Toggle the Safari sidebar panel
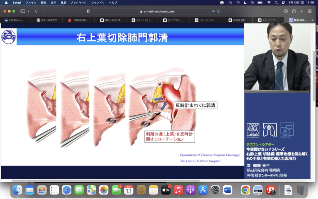Screen dimensions: 318x199 click(x=23, y=11)
